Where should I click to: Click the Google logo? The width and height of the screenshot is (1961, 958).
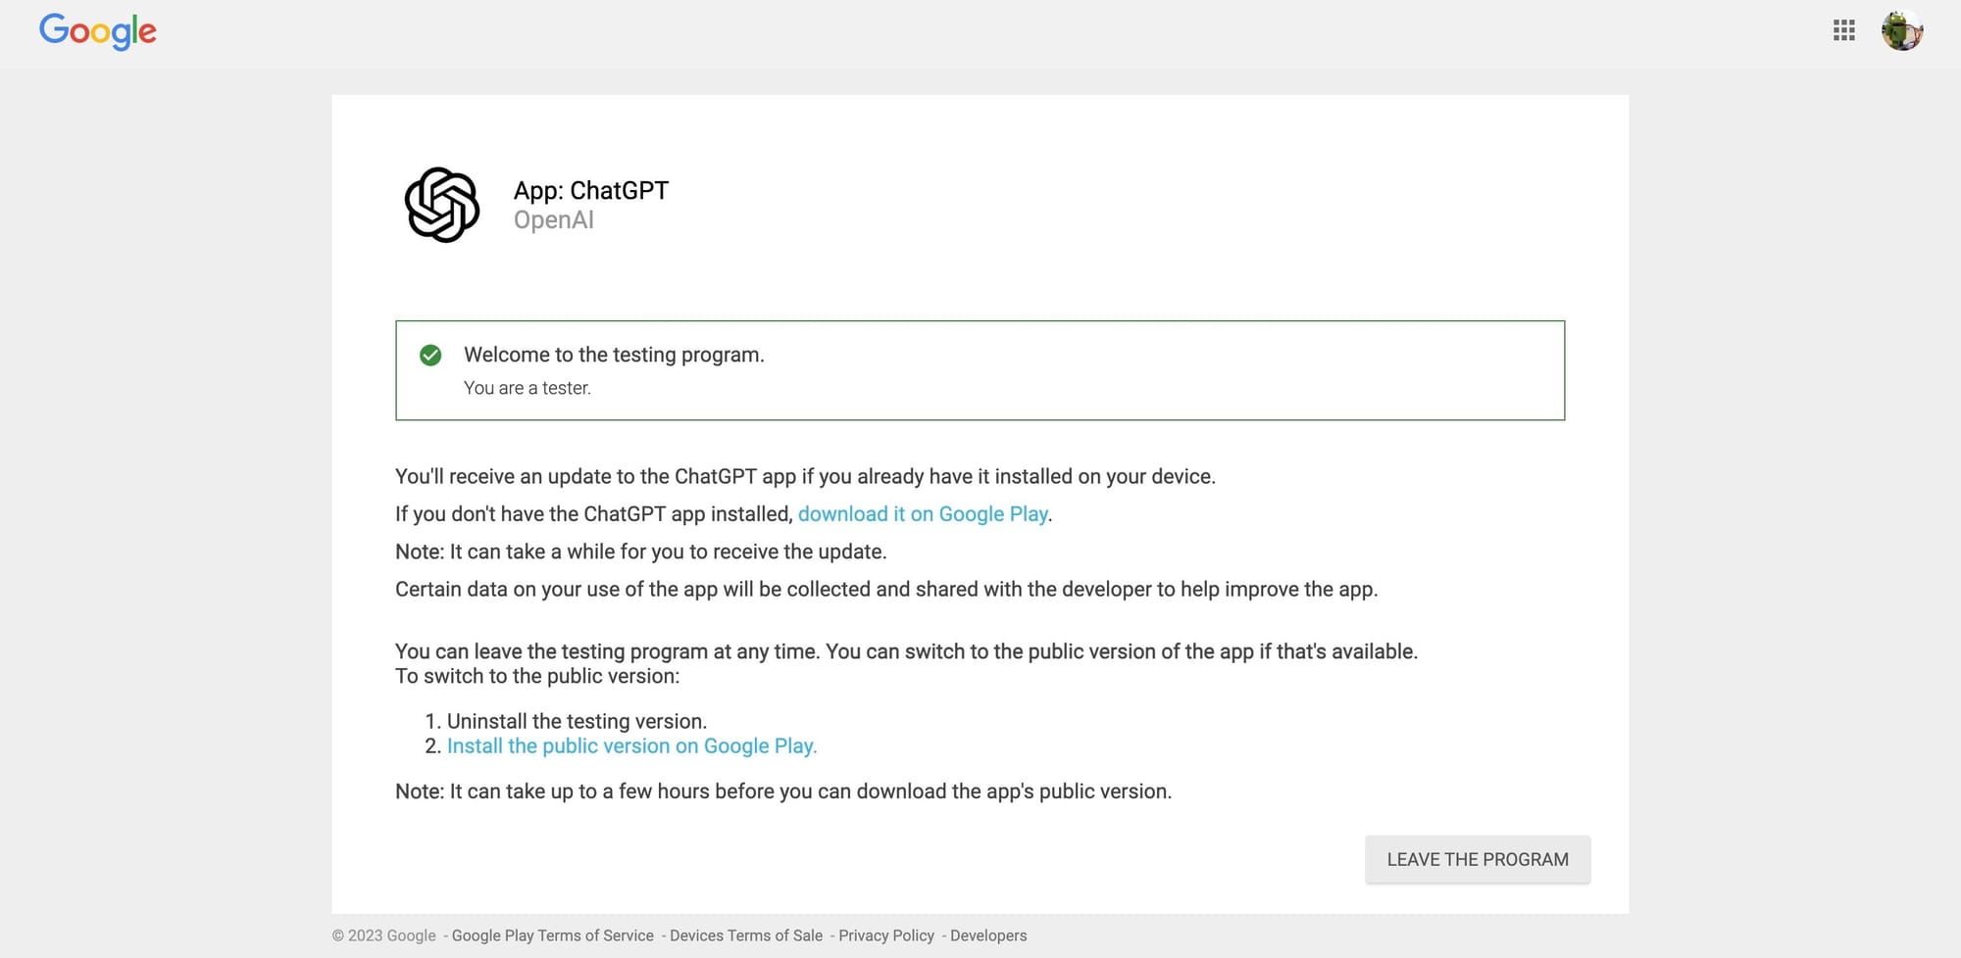click(x=98, y=31)
